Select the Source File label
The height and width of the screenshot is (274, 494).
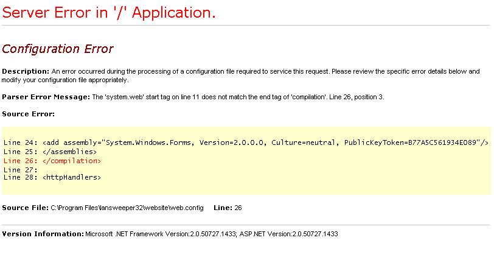tap(25, 208)
